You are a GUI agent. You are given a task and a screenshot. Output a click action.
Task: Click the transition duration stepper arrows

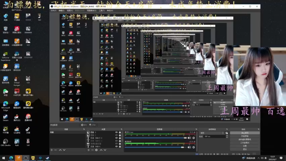[x=227, y=137]
